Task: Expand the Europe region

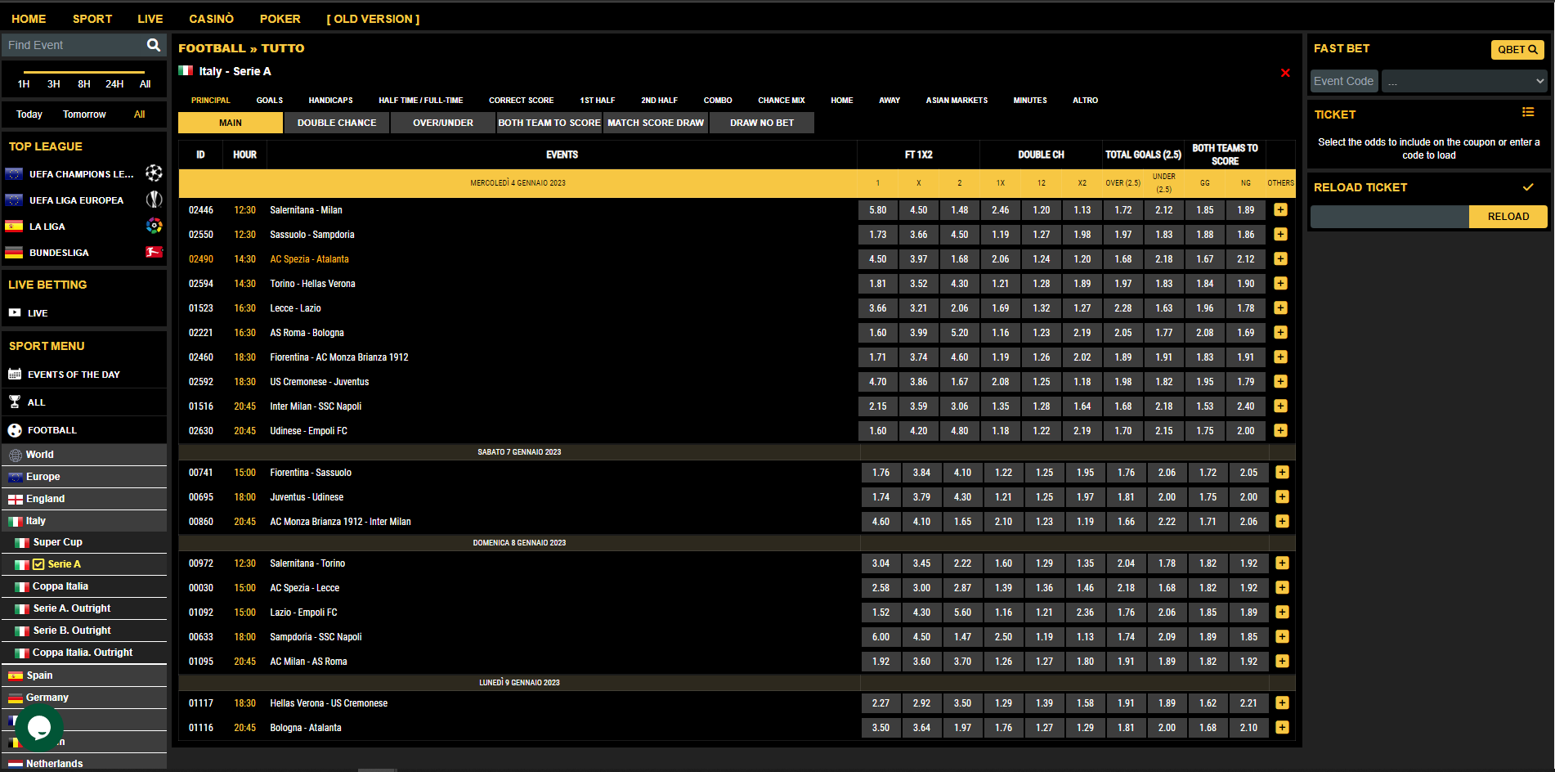Action: click(84, 477)
